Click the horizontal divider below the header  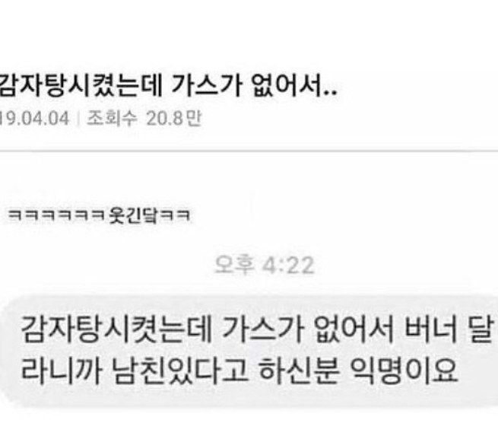249,151
